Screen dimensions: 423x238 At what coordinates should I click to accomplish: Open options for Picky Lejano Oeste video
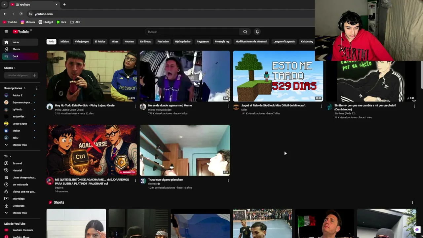[x=135, y=106]
